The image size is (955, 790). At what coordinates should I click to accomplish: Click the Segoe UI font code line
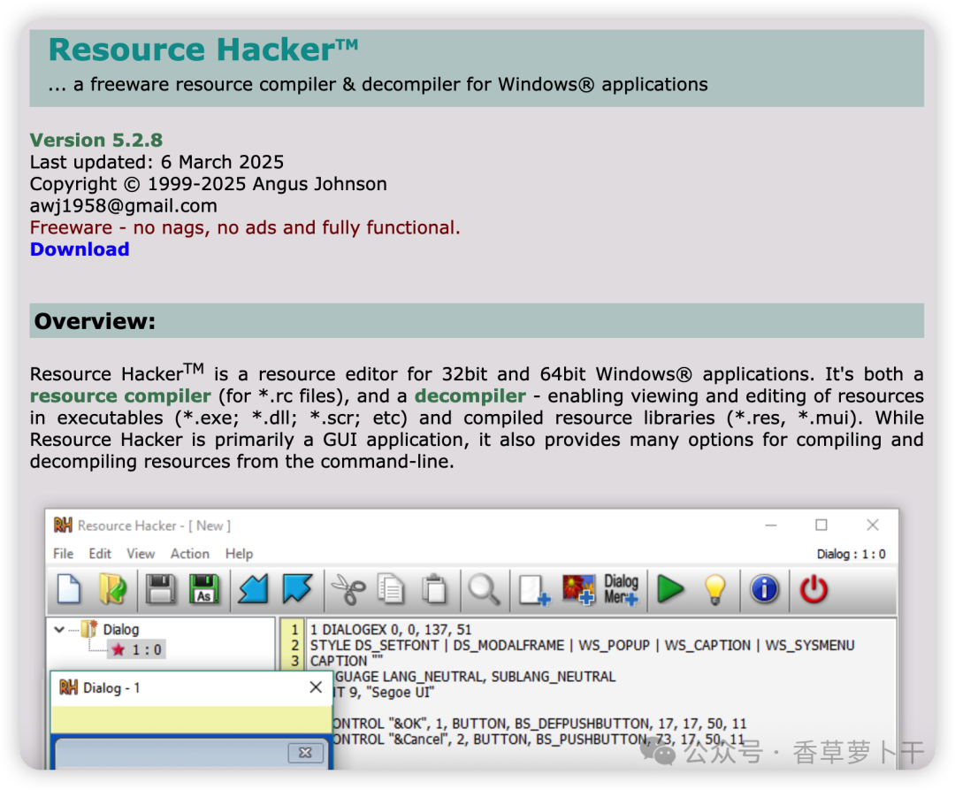coord(384,693)
